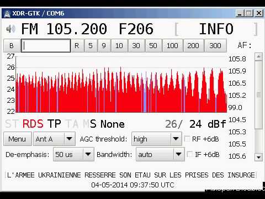Open the De-emphasis 50 us dropdown
265x199 pixels.
point(73,154)
